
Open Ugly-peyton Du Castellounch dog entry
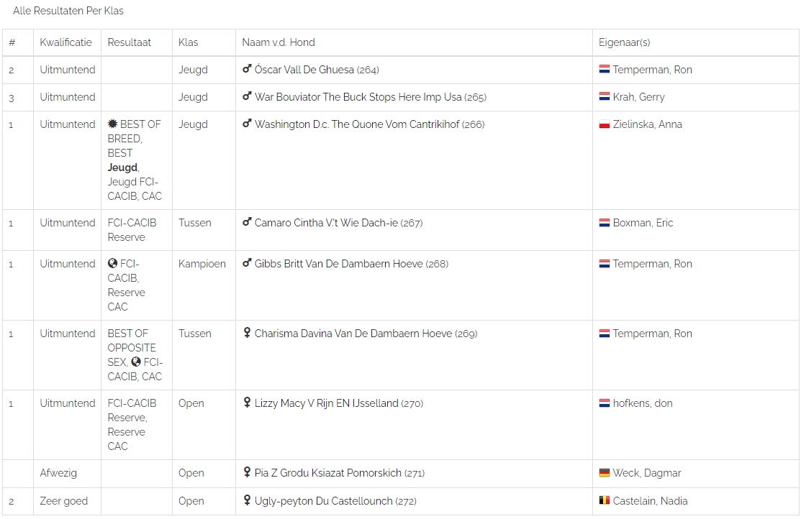click(323, 501)
